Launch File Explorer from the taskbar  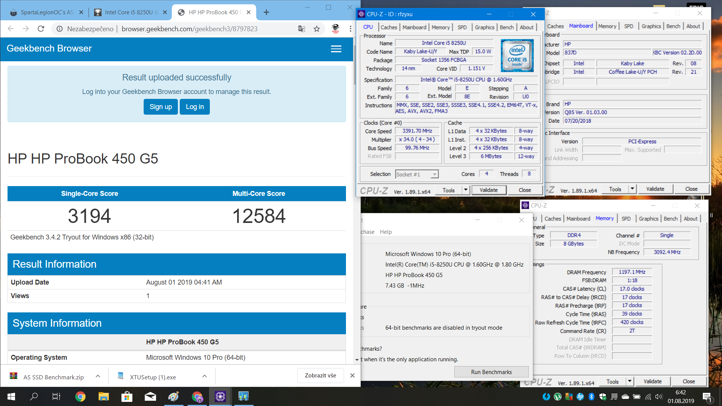click(x=103, y=396)
